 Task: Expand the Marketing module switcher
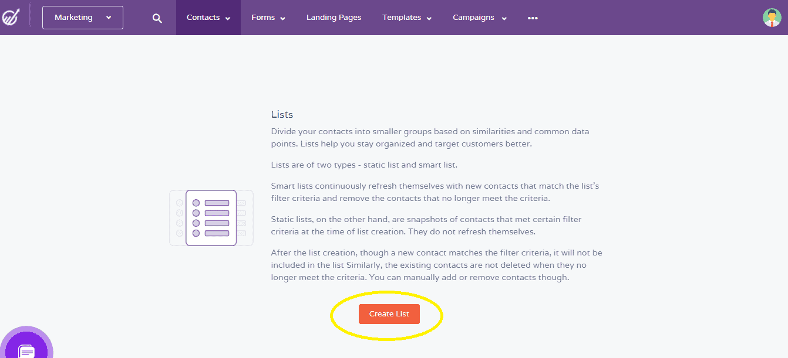[x=82, y=17]
